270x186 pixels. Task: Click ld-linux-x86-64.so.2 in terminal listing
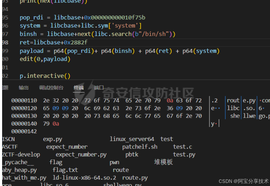click(x=84, y=178)
